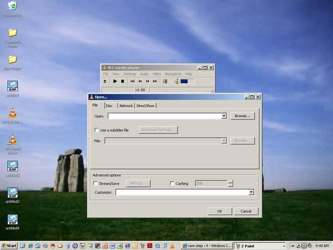Expand the Customize dropdown arrow
This screenshot has height=250, width=333.
[x=251, y=192]
